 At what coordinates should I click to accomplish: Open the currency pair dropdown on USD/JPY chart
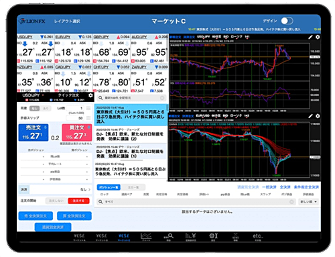204,36
